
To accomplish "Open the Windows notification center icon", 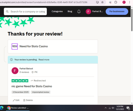I will pyautogui.click(x=128, y=108).
